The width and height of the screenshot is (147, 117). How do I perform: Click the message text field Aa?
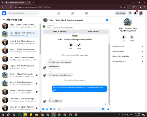pyautogui.click(x=80, y=109)
